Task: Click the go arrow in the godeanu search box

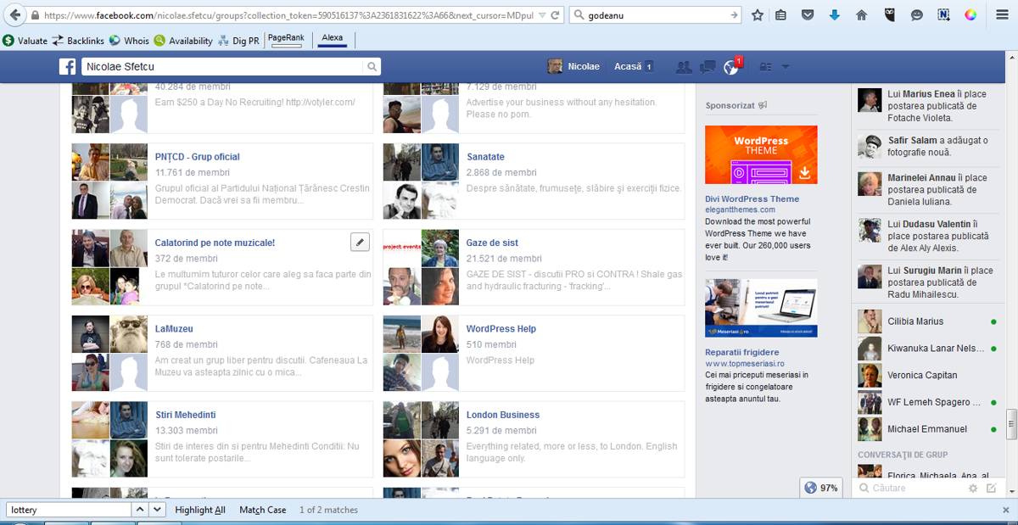Action: (x=734, y=15)
